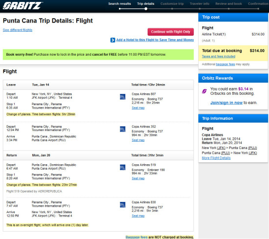Click the Copa Airlines 807 logo icon
This screenshot has height=239, width=269.
122,97
